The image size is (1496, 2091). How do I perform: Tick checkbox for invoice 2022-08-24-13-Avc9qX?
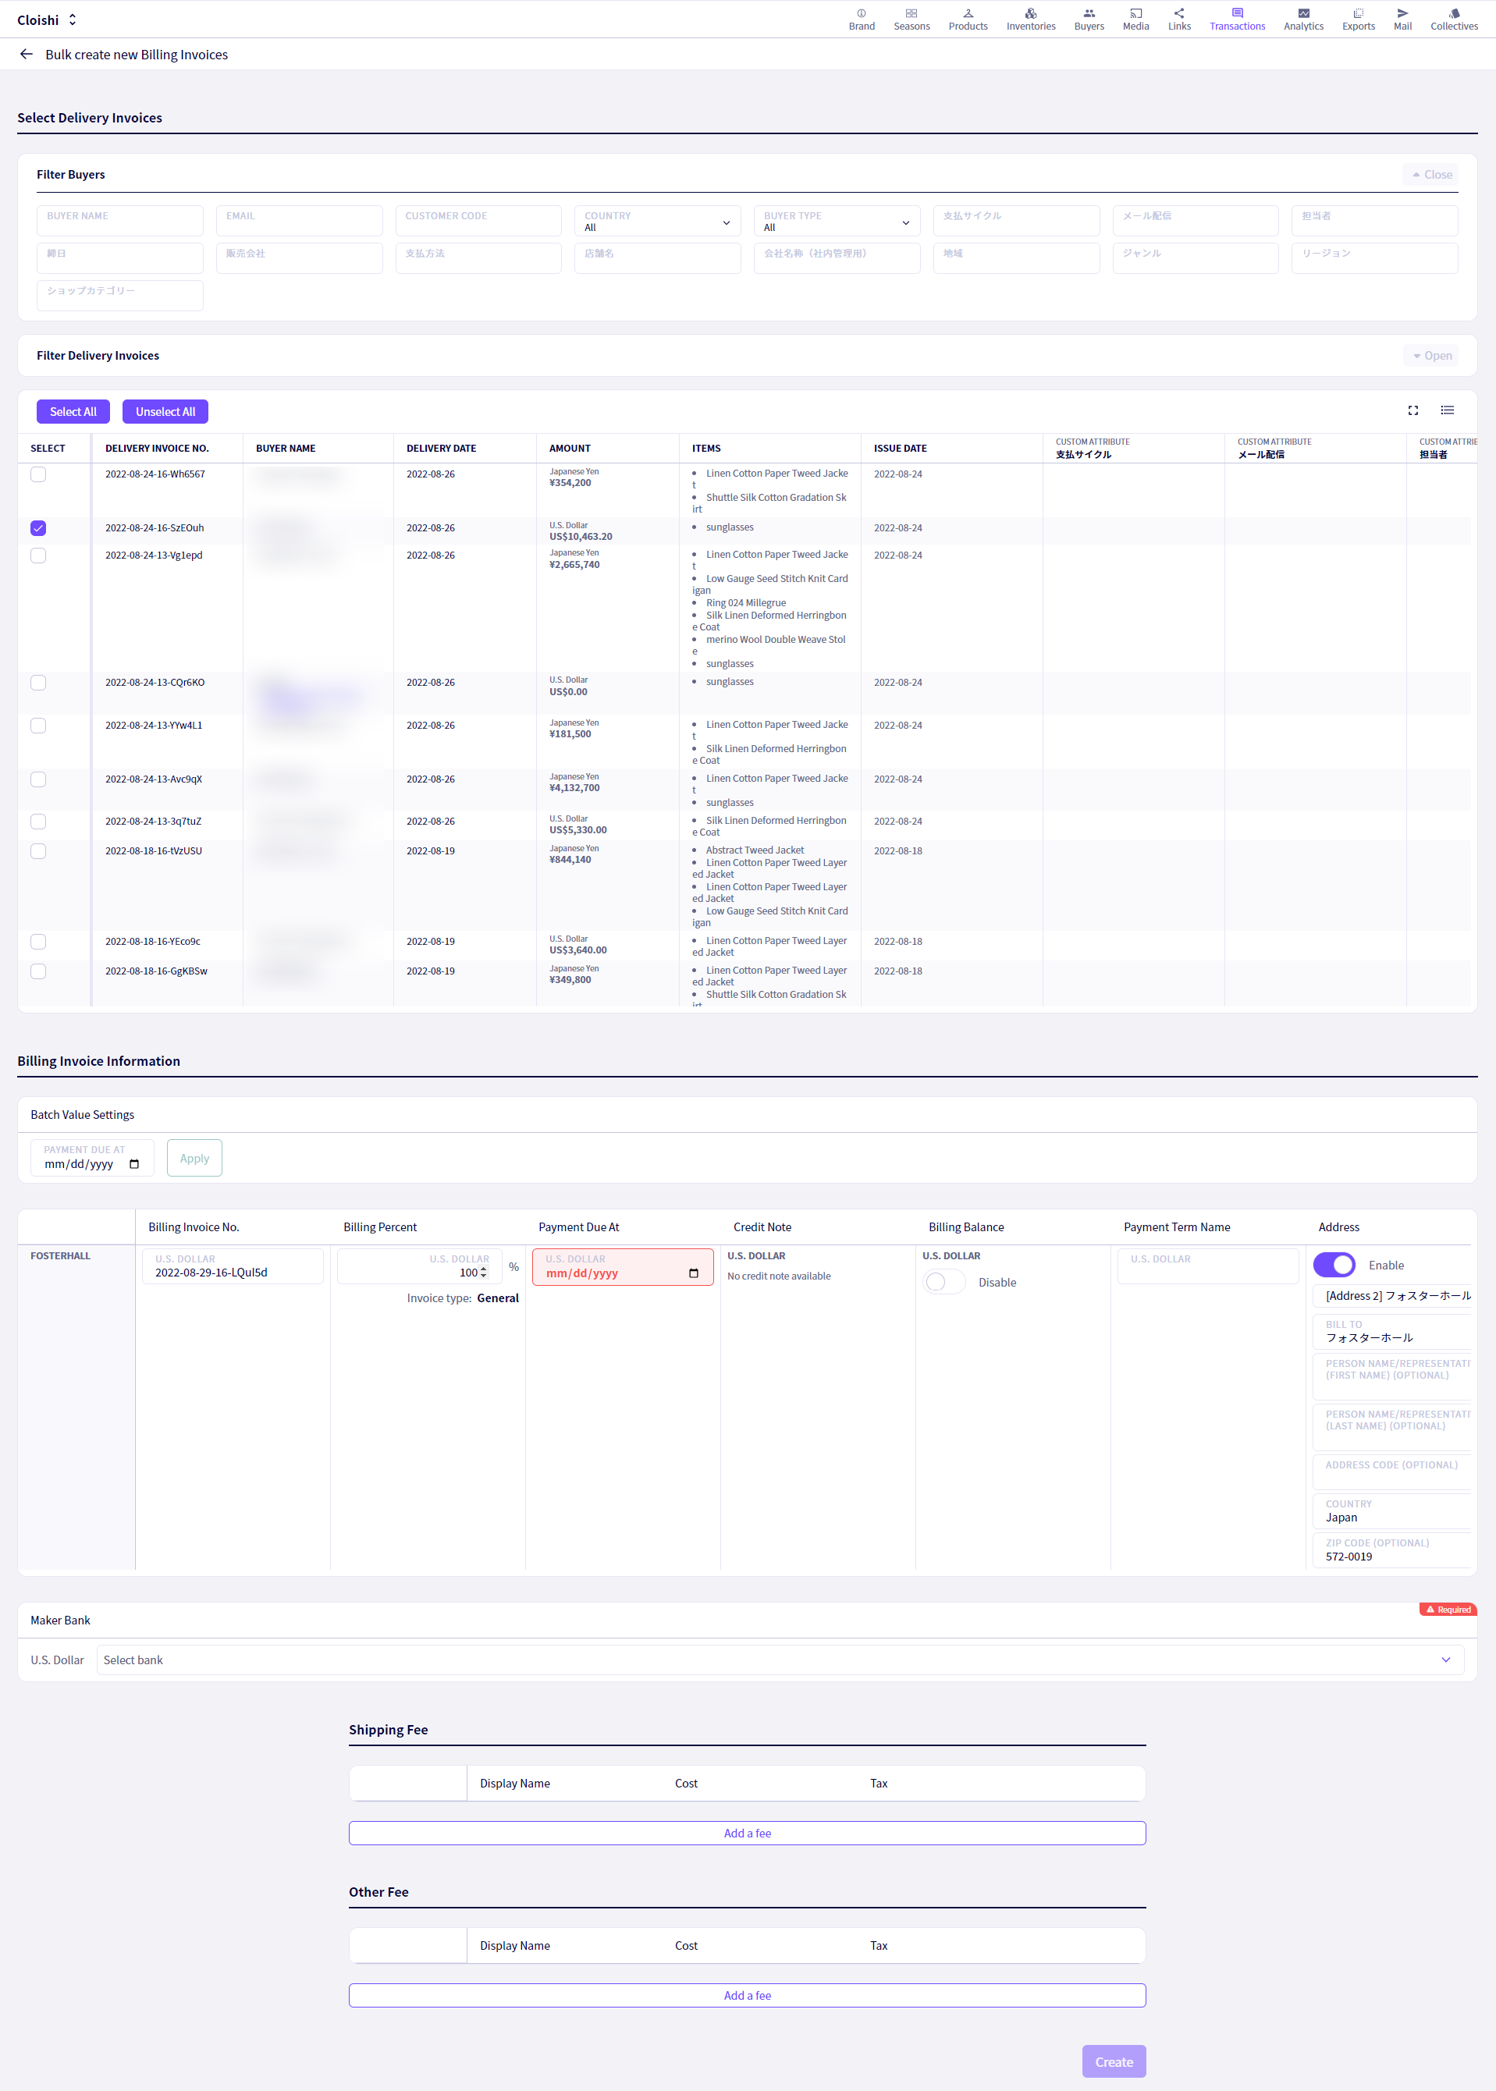click(37, 779)
